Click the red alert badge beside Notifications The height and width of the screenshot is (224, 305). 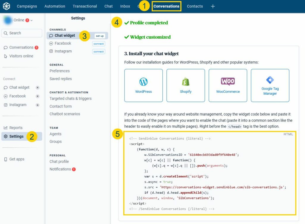[74, 169]
